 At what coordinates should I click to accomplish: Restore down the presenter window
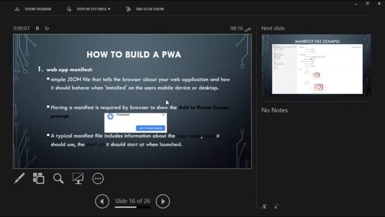[x=368, y=4]
